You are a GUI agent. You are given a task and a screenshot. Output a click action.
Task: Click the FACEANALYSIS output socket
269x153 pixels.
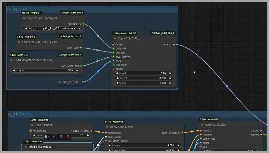pyautogui.click(x=81, y=66)
